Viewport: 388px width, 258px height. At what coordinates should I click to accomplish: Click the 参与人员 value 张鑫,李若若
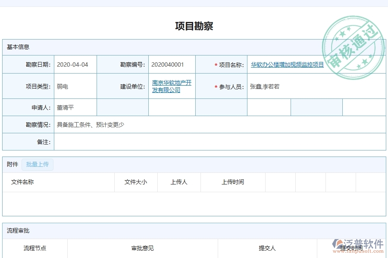(264, 86)
